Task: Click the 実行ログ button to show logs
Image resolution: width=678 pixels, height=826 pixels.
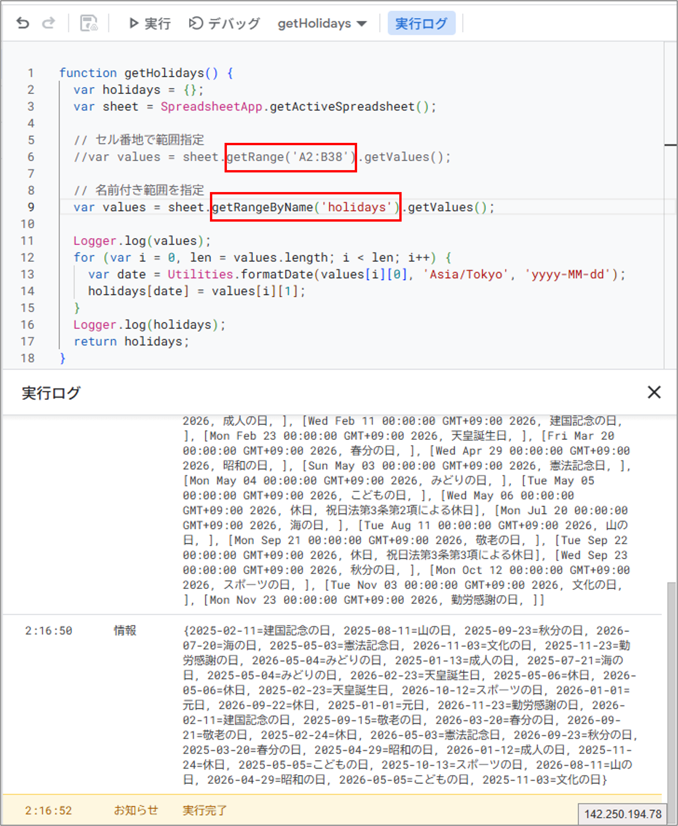Action: pyautogui.click(x=422, y=23)
